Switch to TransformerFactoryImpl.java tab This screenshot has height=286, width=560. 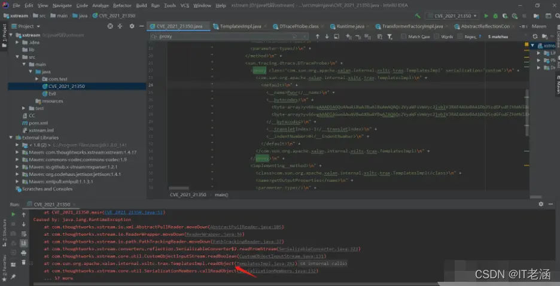(412, 26)
